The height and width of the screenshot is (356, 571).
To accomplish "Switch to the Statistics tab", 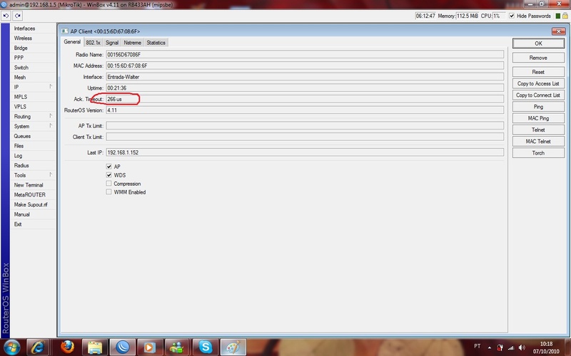I will [156, 43].
